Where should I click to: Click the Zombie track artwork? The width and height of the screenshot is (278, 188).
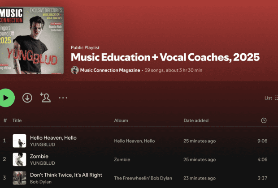point(19,159)
